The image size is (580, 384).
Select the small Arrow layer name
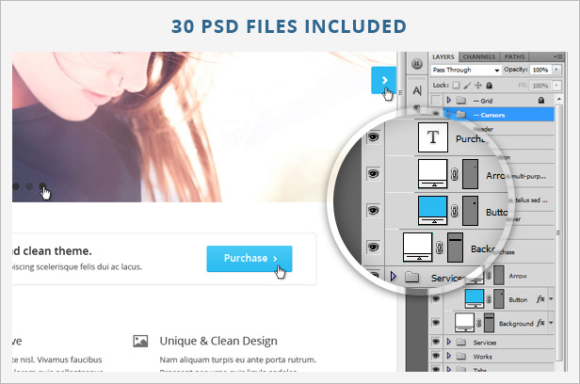click(x=518, y=276)
